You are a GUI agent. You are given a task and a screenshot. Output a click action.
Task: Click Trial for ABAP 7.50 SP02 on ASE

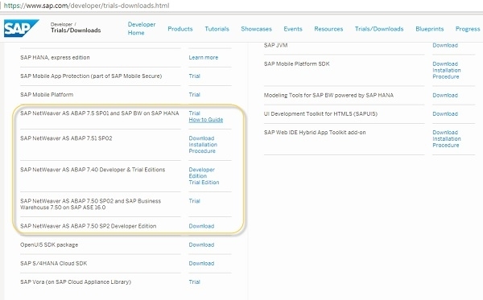(194, 201)
